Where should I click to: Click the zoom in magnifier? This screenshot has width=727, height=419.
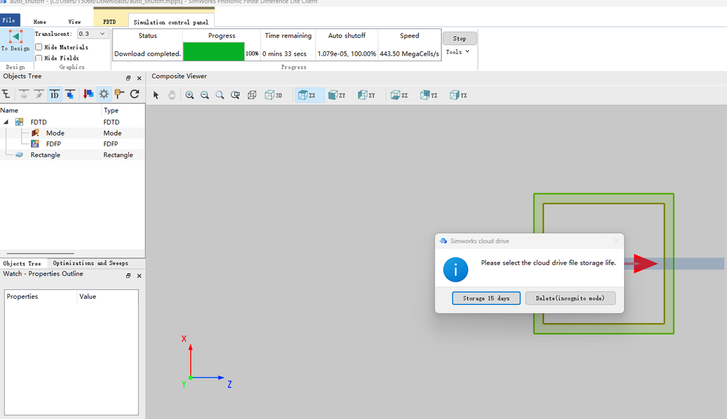[x=190, y=95]
